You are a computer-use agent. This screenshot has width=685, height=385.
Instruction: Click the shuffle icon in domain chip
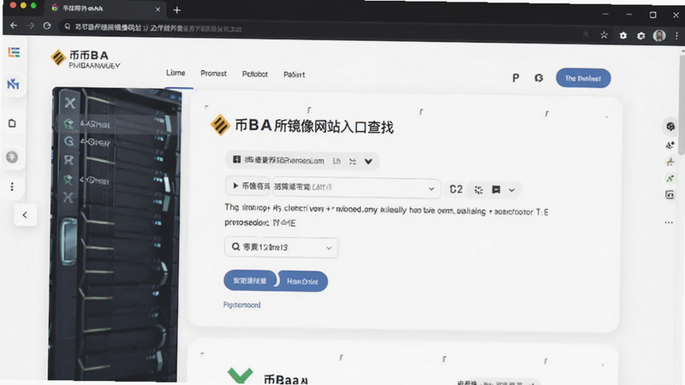[x=353, y=162]
